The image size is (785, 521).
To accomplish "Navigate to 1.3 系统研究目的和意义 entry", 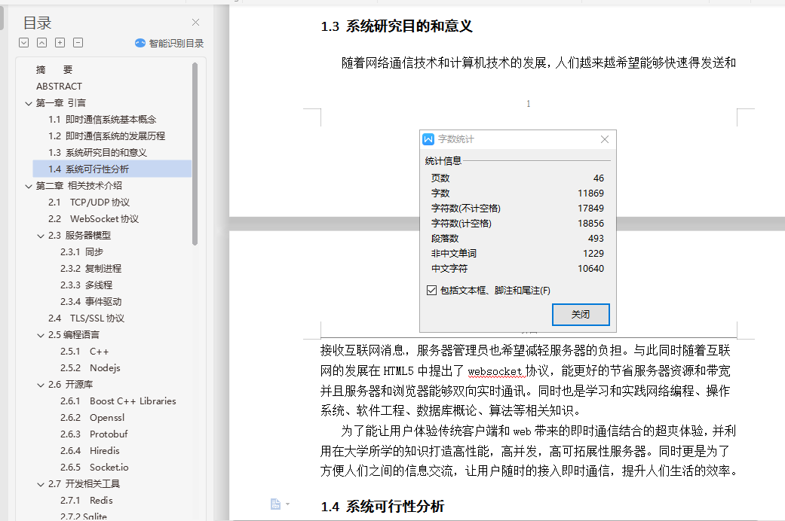I will [x=97, y=153].
